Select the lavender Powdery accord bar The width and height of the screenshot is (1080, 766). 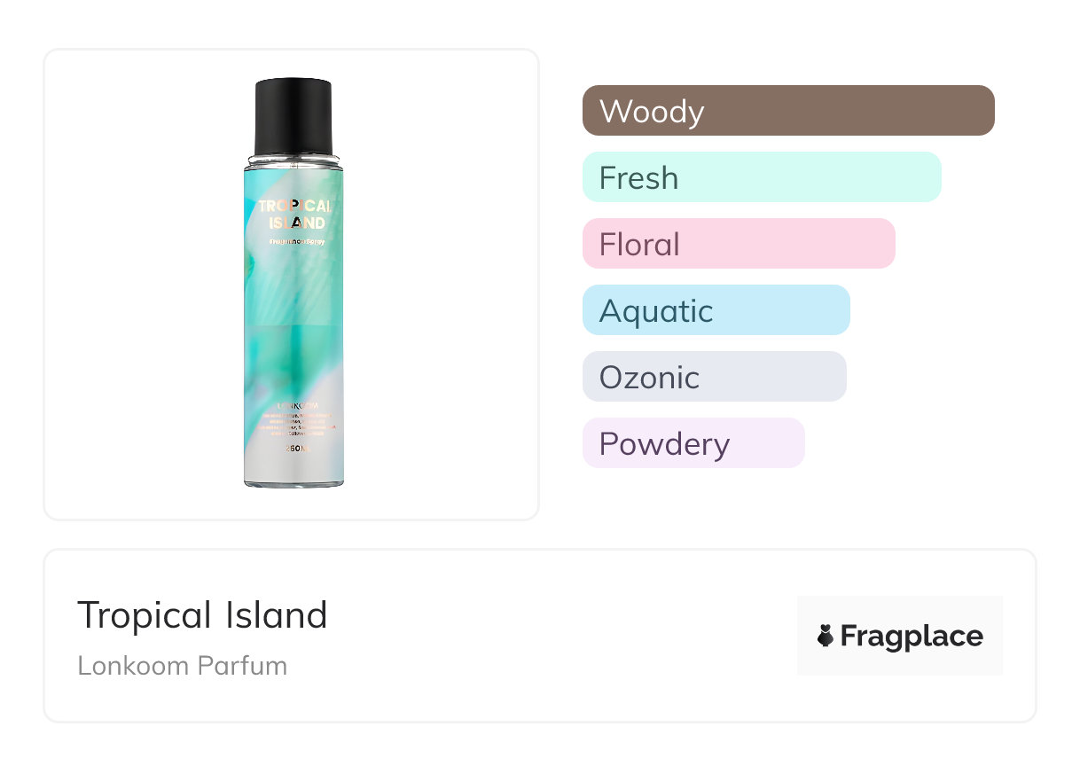click(x=693, y=443)
